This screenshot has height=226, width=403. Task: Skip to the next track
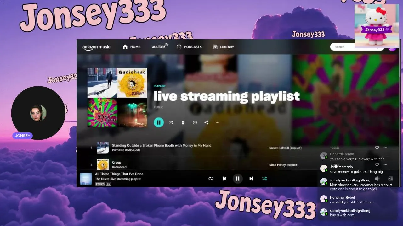coord(251,179)
